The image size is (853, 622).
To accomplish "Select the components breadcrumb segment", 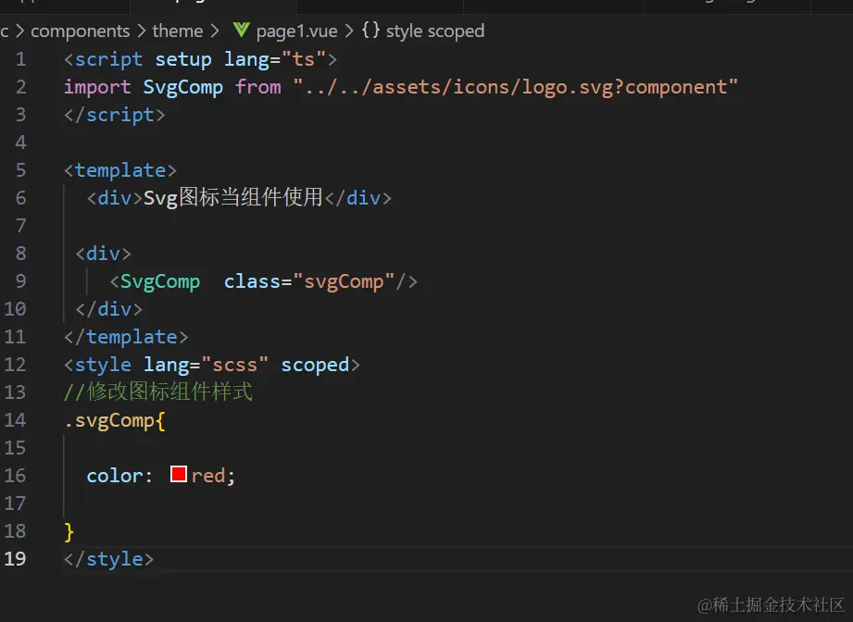I will pos(80,31).
